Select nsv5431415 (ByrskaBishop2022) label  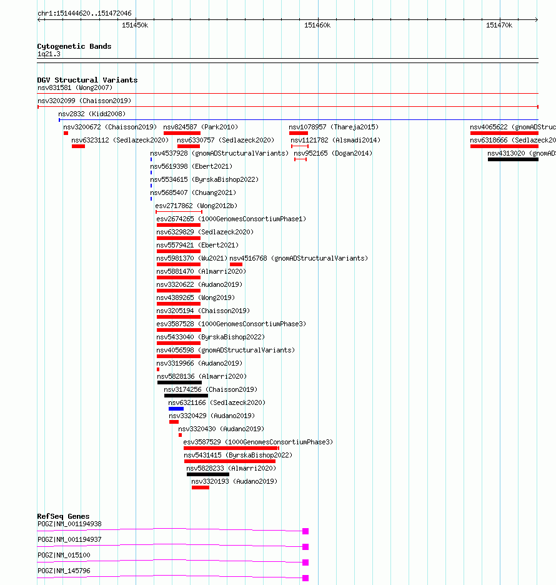point(238,455)
